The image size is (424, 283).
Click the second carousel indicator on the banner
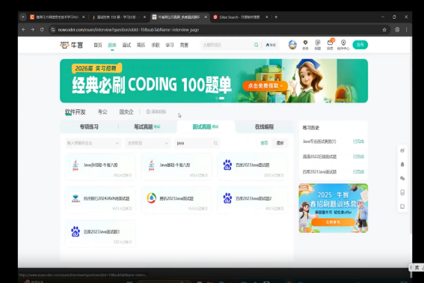221,98
